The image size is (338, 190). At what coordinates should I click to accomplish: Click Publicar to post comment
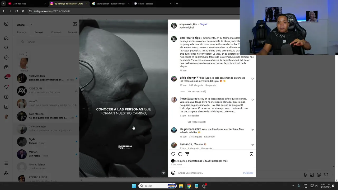click(248, 173)
